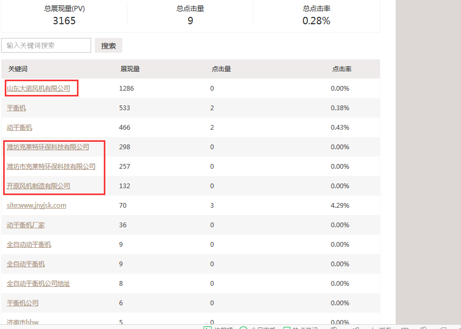The height and width of the screenshot is (329, 461).
Task: Click the 点击率 column header
Action: click(341, 69)
